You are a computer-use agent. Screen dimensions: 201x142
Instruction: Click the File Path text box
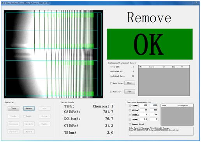[x=161, y=131]
